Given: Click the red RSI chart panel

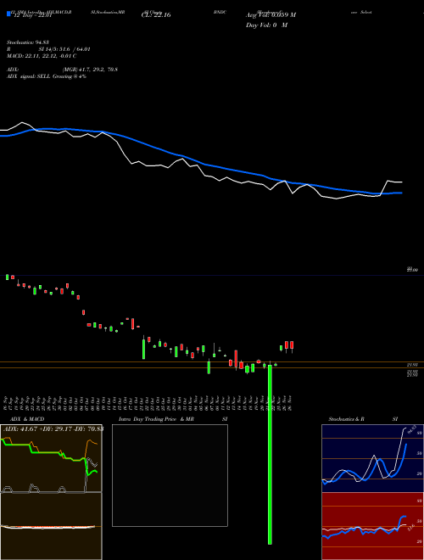Looking at the screenshot, I should click(x=372, y=526).
